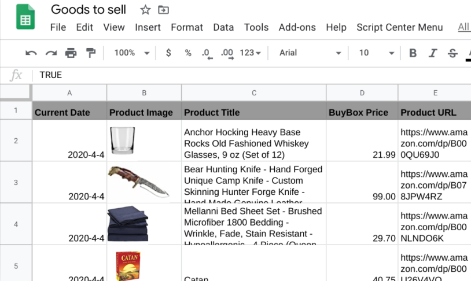Print the spreadsheet using the printer icon
Screen dimensions: 471x281
71,53
